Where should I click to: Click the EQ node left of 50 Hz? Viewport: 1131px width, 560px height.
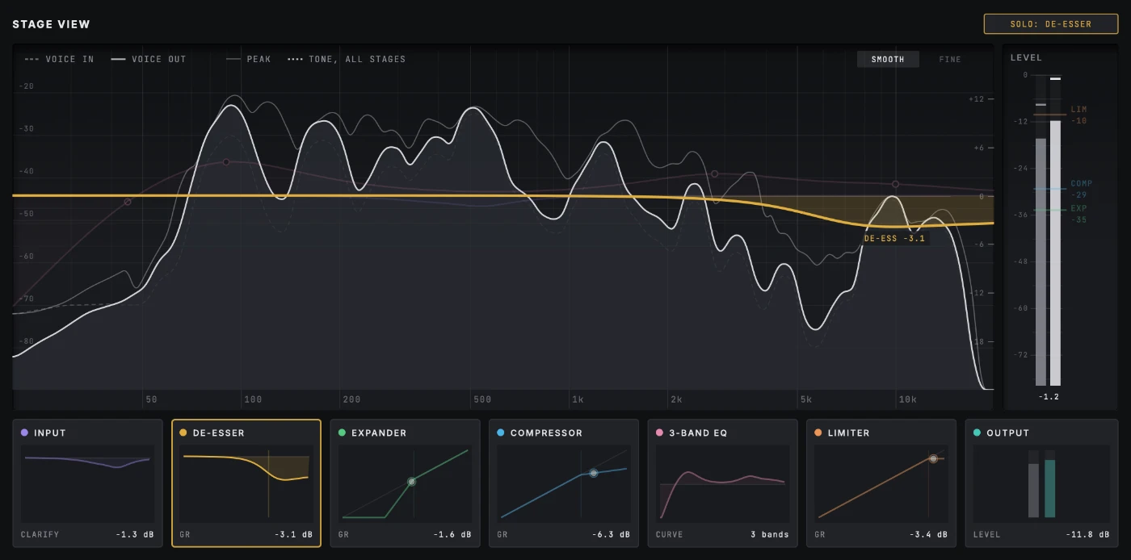[x=128, y=202]
